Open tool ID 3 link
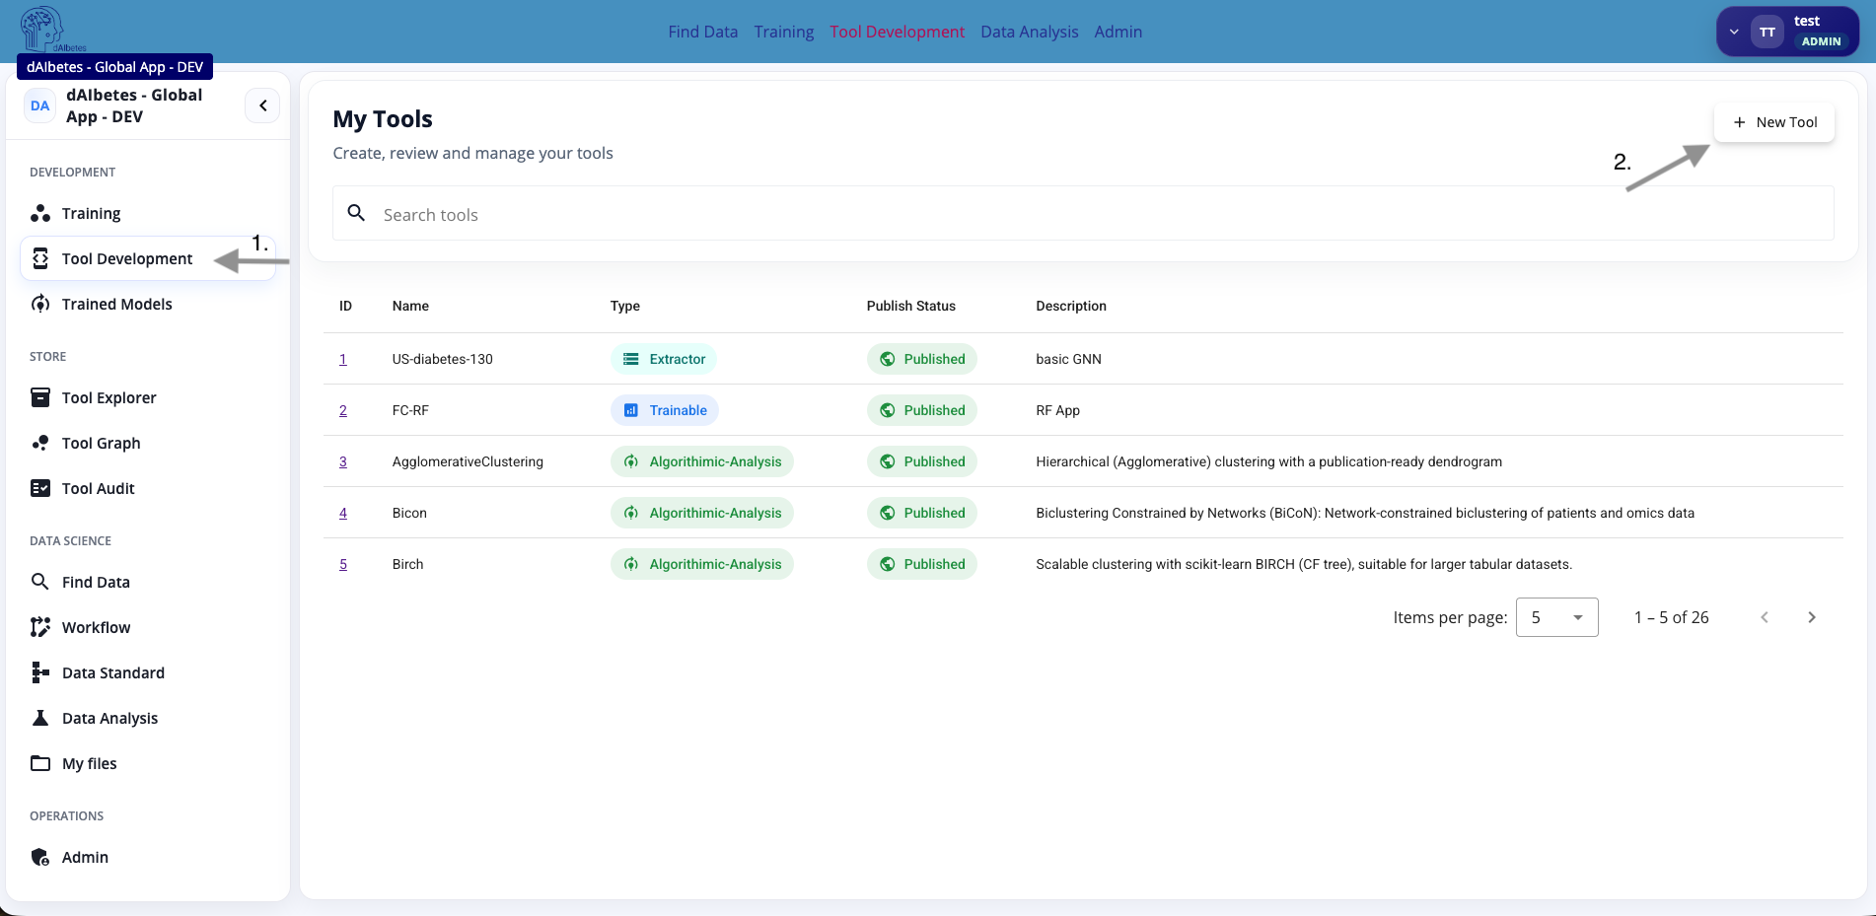The width and height of the screenshot is (1876, 916). point(343,461)
